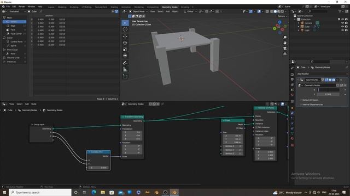Toggle viewport overlays button
The height and width of the screenshot is (196, 350).
point(259,11)
